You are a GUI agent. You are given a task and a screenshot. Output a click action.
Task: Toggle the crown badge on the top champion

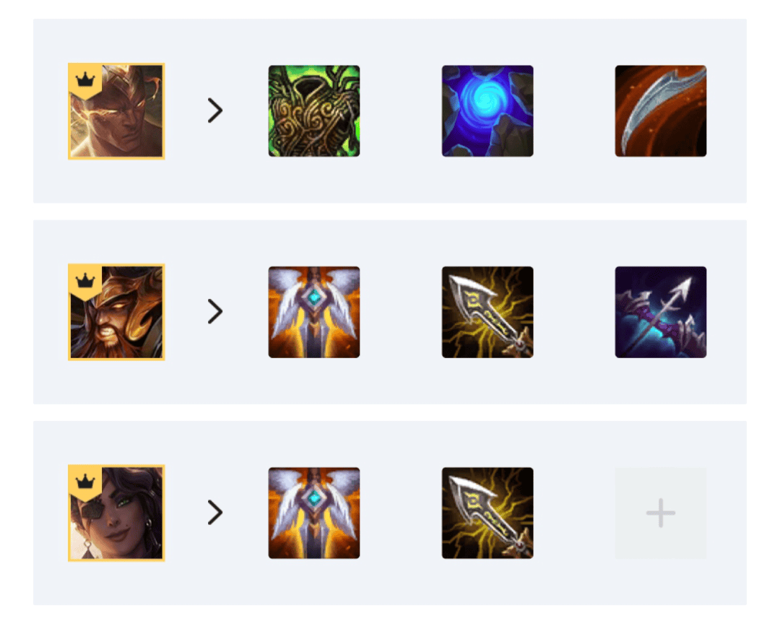coord(85,79)
